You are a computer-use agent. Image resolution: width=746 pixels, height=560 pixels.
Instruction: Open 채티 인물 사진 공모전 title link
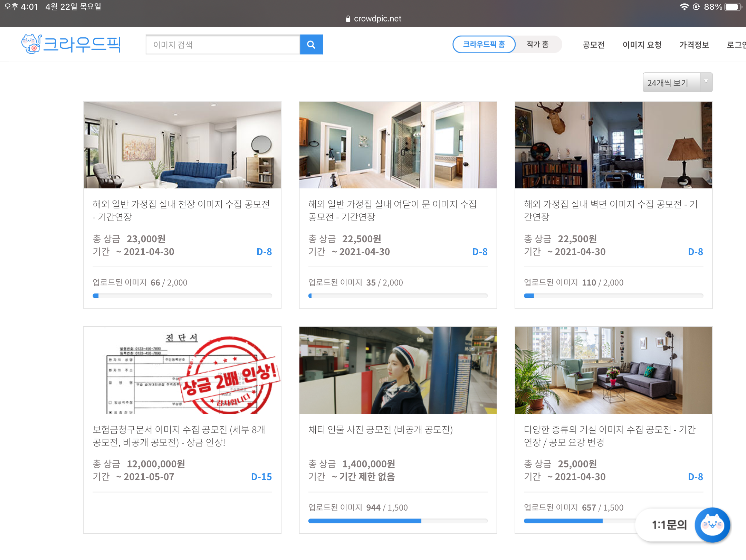click(380, 430)
